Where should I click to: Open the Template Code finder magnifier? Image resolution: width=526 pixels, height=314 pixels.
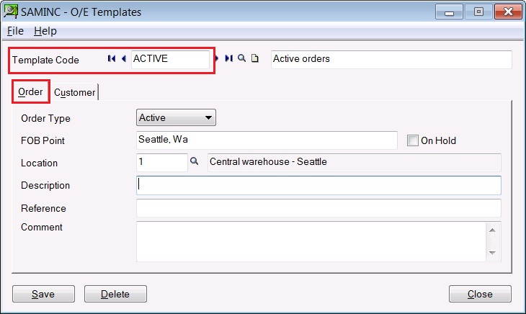pyautogui.click(x=241, y=58)
